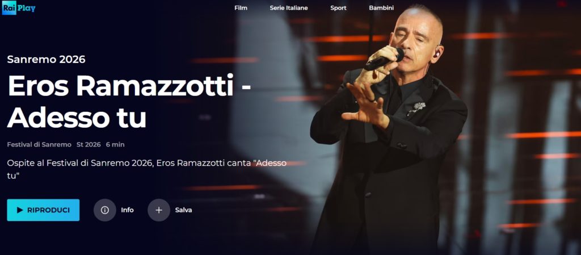
Task: Click the Info text label
Action: click(x=127, y=210)
